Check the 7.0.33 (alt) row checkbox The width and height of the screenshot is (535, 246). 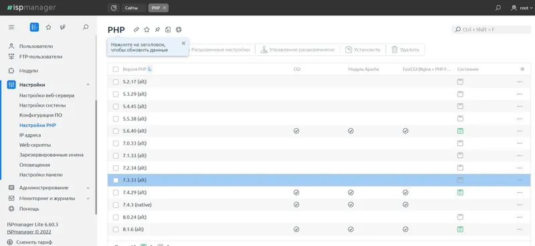[116, 143]
